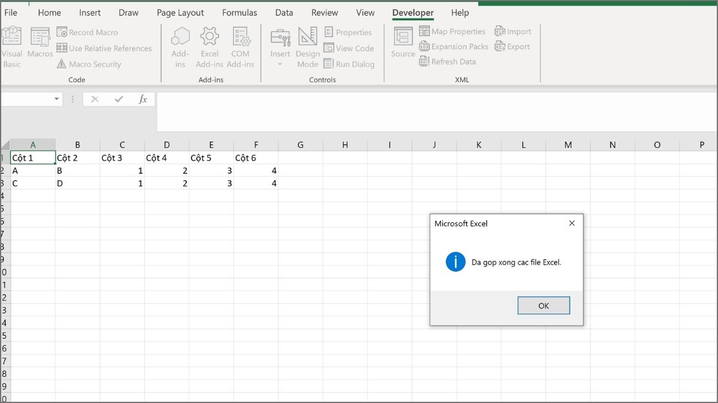Expand the Name Box dropdown

[x=57, y=99]
